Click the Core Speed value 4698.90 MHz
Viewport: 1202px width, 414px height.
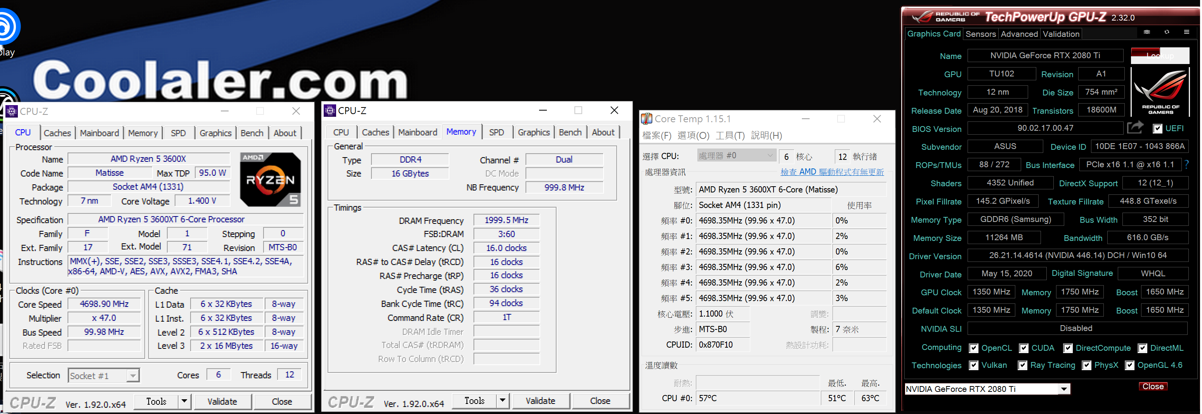pyautogui.click(x=104, y=304)
